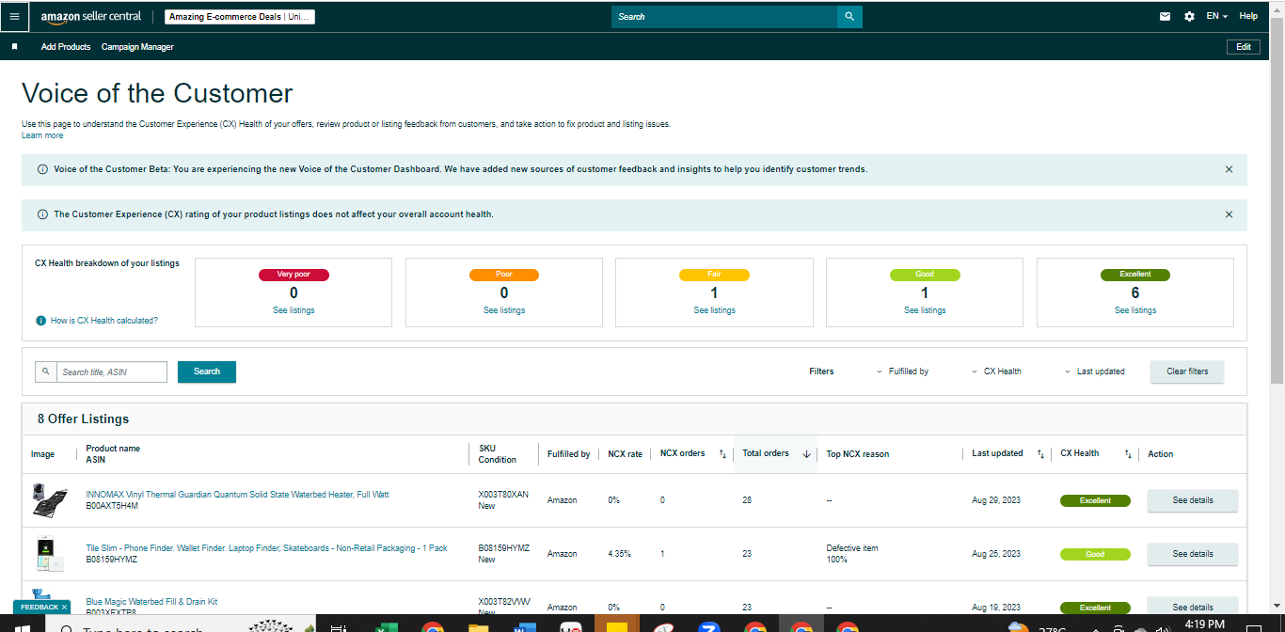Click SKU text X003T80XAN
The image size is (1285, 632).
coord(503,495)
